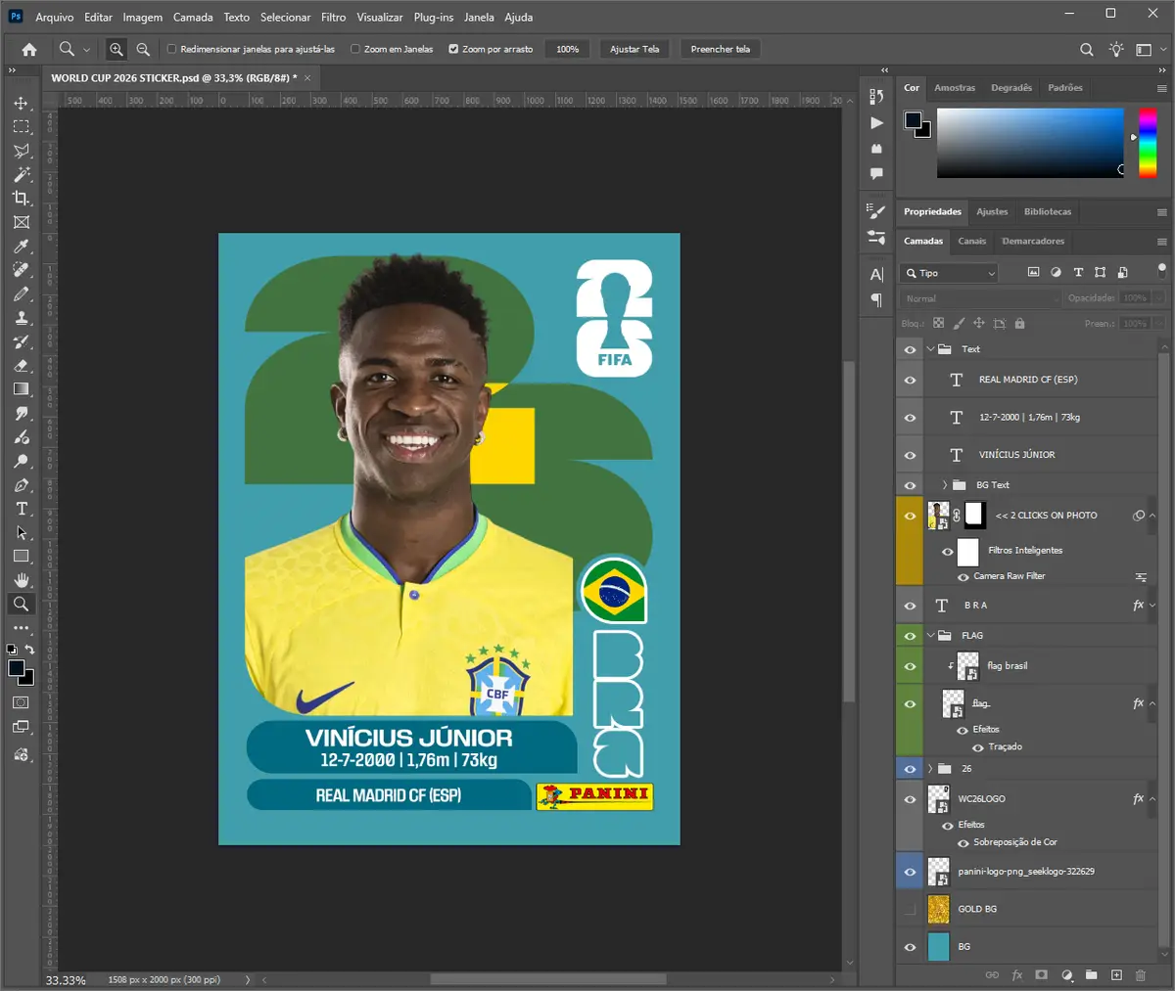Screen dimensions: 1175x991
Task: Collapse the FLAG layer group
Action: (931, 636)
